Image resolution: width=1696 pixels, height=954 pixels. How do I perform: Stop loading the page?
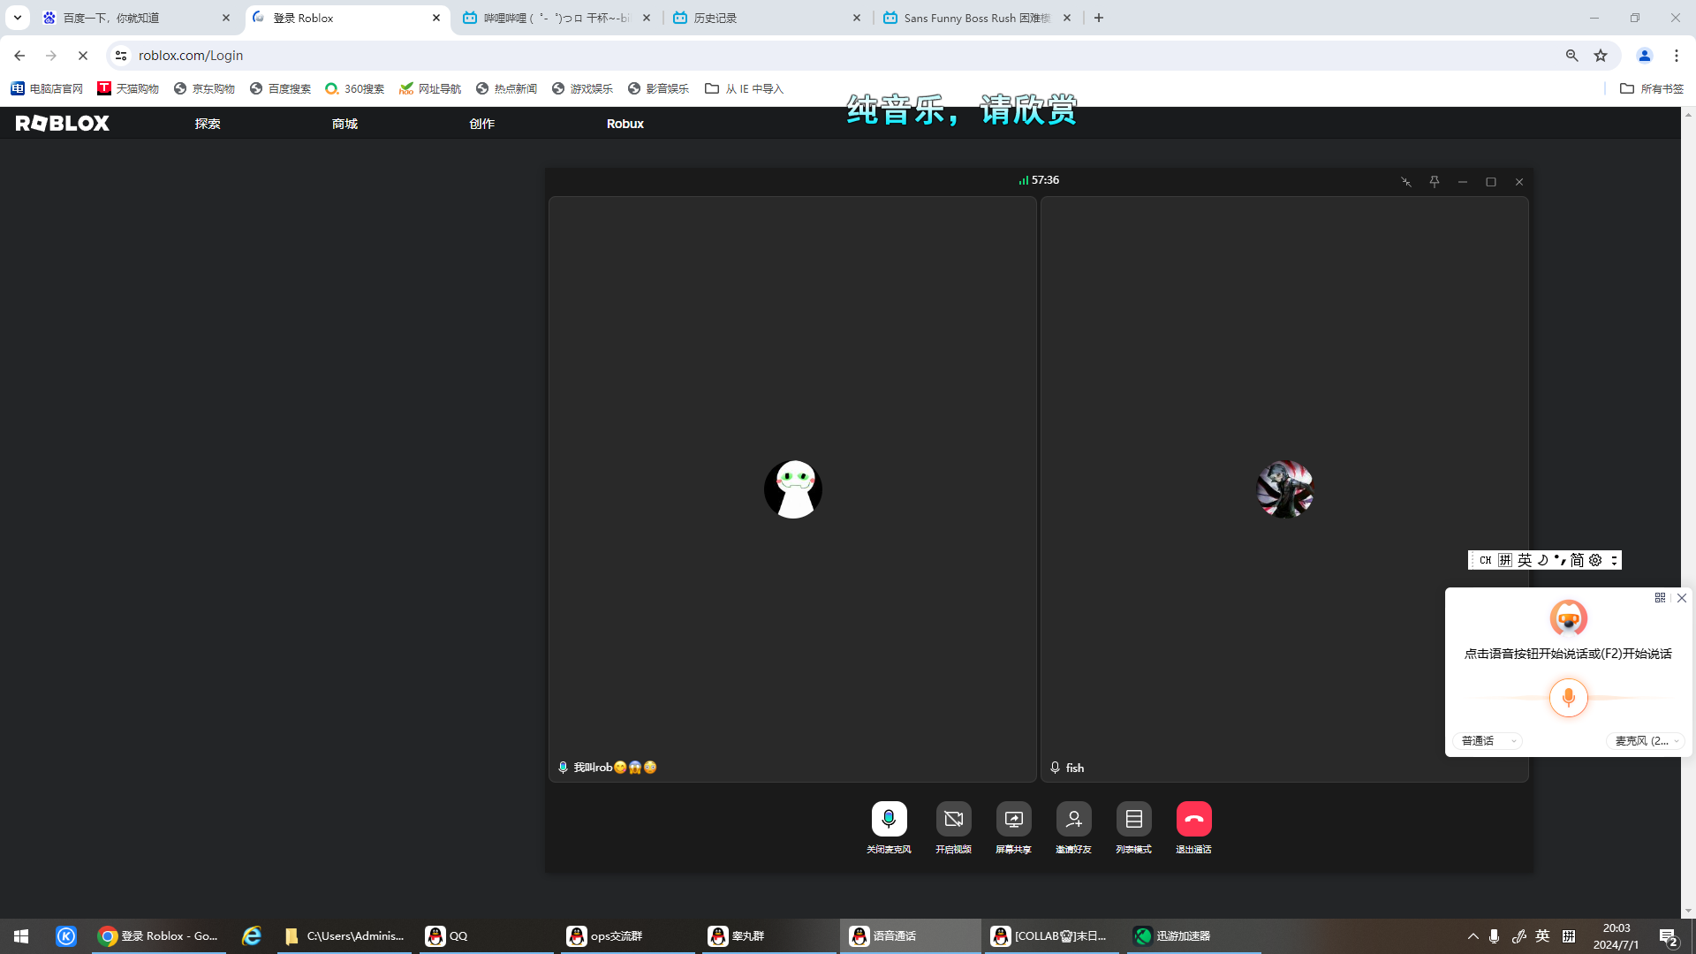tap(83, 56)
